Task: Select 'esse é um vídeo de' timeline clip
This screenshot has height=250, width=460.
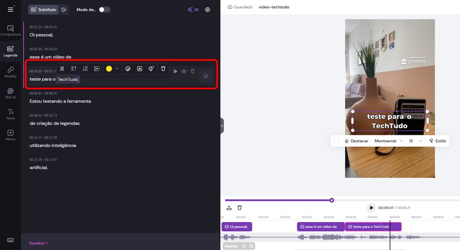Action: [x=321, y=227]
